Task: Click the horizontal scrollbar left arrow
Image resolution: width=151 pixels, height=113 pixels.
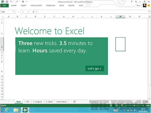Action: [x=94, y=102]
